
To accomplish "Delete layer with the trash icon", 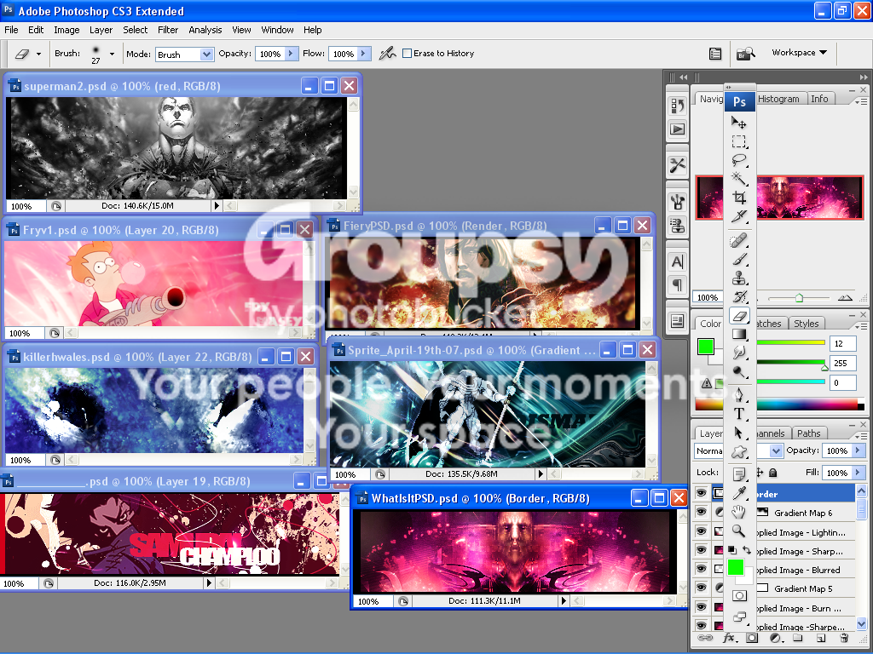I will pos(844,638).
